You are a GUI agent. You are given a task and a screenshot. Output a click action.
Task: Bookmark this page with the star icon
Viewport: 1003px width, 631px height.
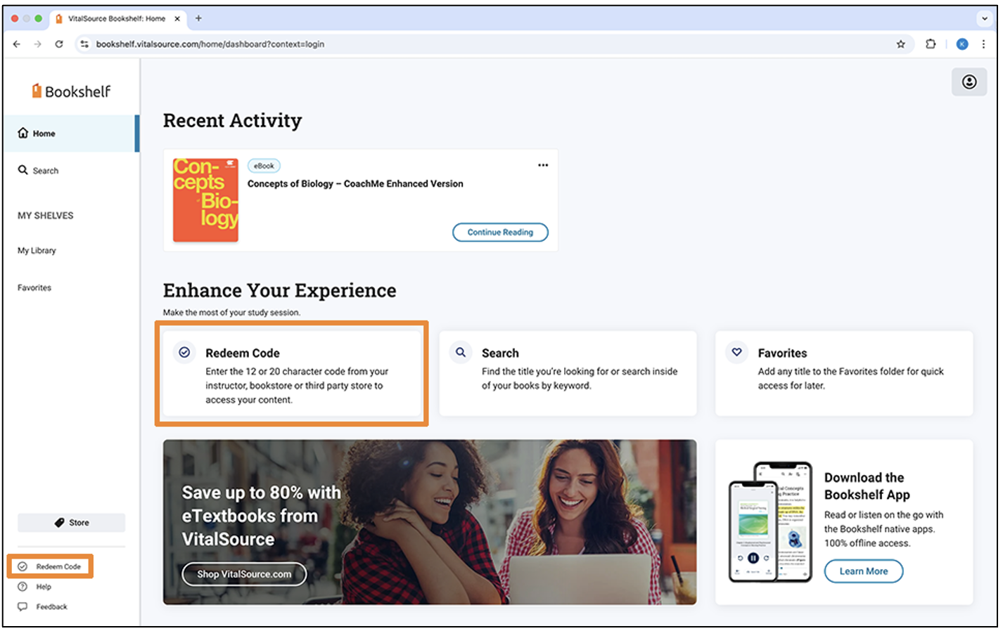click(x=900, y=44)
